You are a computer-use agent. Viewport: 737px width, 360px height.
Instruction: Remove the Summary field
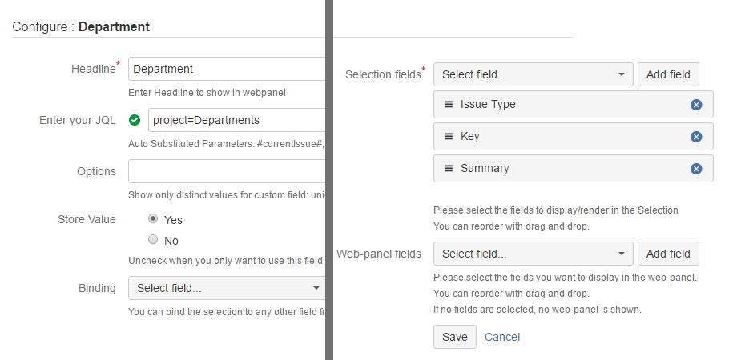[696, 169]
